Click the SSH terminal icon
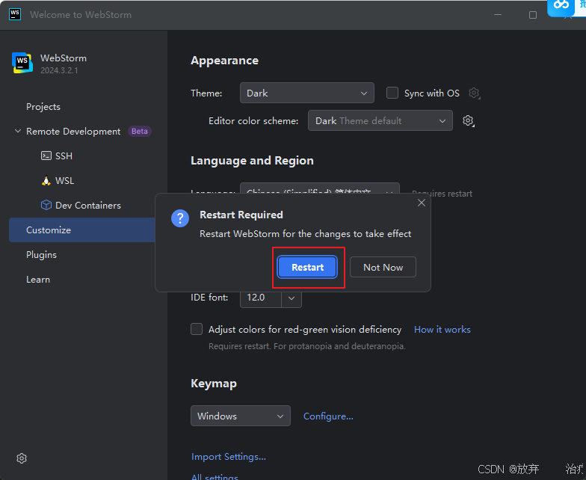 (x=46, y=156)
